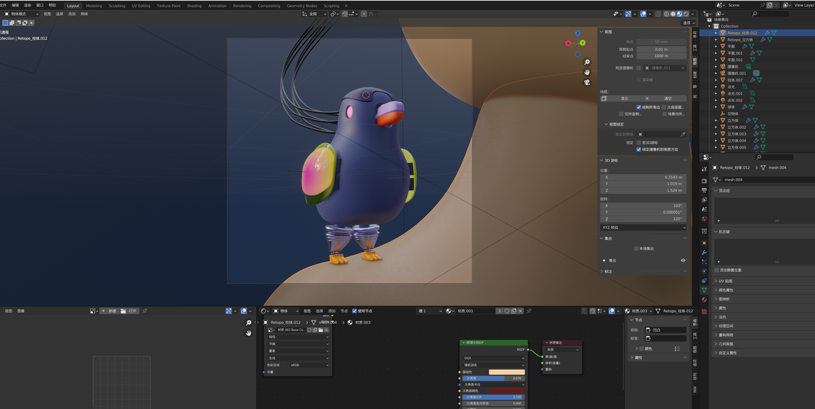The height and width of the screenshot is (409, 815).
Task: Open View Layer properties tab icon
Action: (705, 200)
